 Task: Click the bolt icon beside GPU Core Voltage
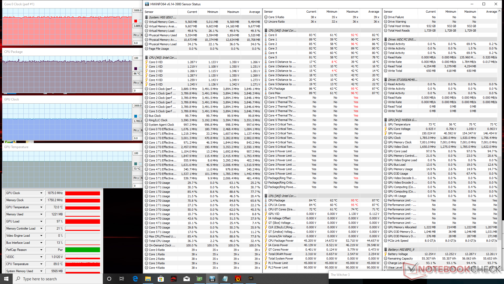[386, 129]
